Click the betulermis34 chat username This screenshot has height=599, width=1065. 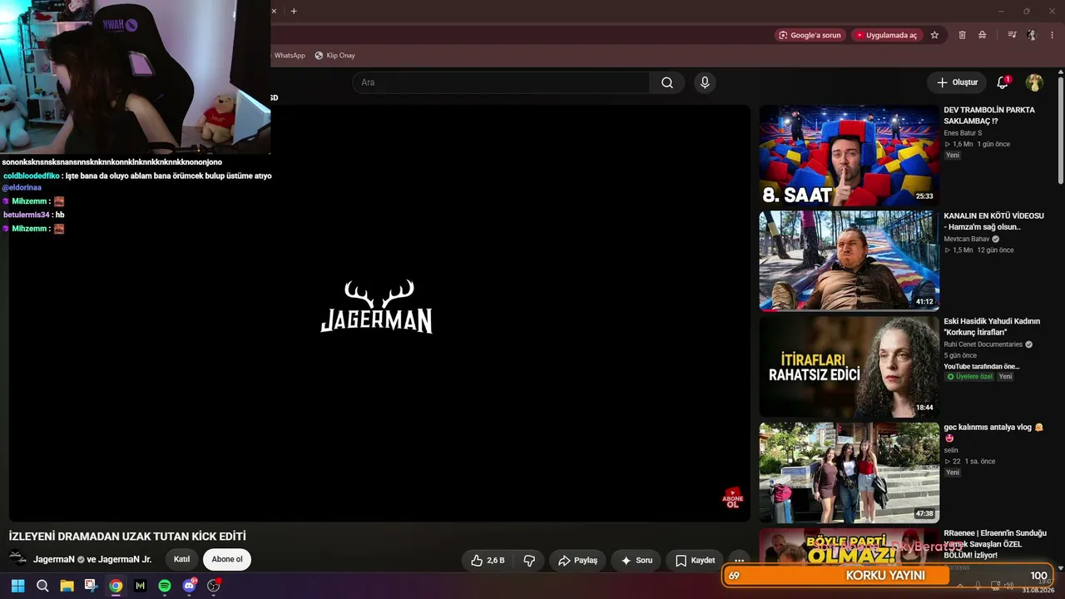tap(27, 215)
